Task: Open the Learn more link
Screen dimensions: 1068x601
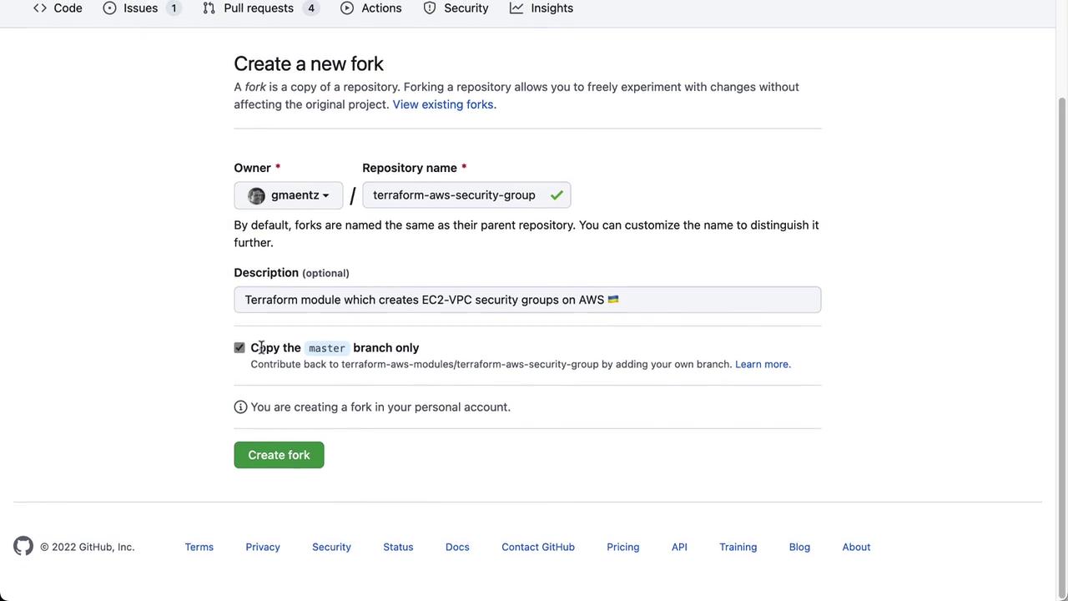Action: click(762, 364)
